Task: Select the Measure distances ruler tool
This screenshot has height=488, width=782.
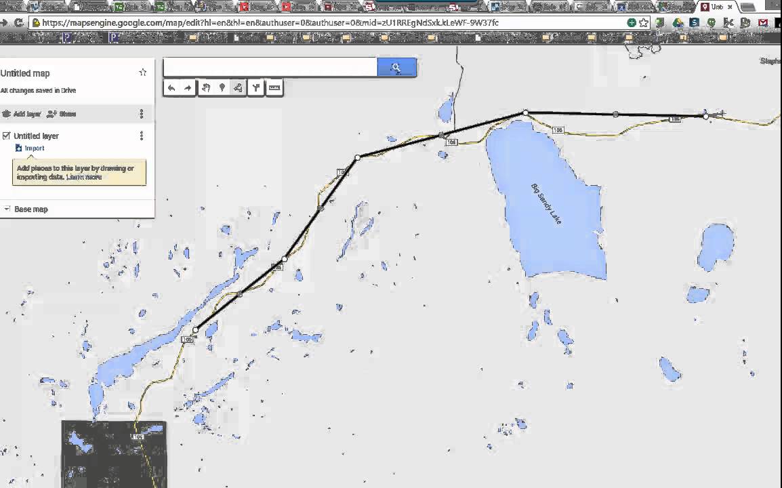Action: click(x=274, y=88)
